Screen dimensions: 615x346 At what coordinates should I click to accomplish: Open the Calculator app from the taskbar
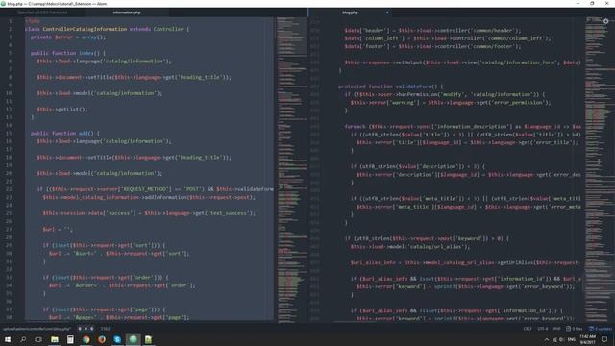coord(70,339)
